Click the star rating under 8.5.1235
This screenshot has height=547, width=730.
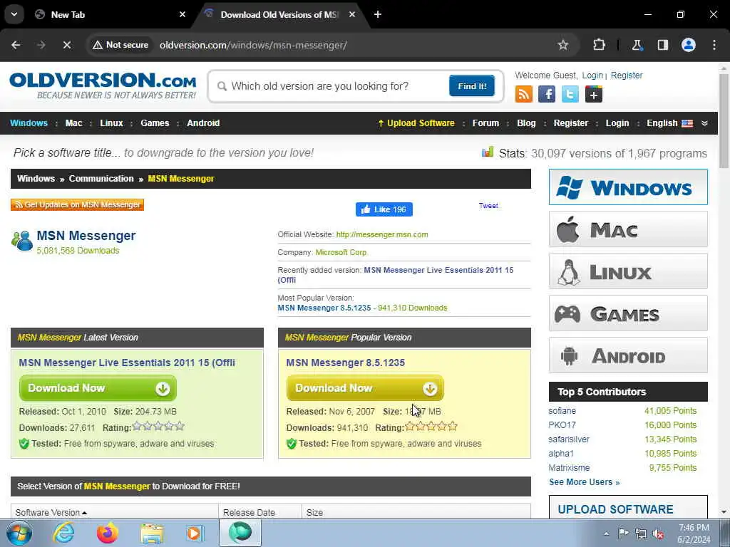(431, 426)
